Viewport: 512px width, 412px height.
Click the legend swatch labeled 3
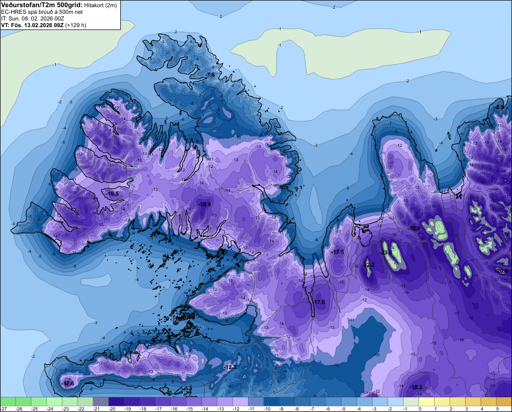tap(473, 402)
